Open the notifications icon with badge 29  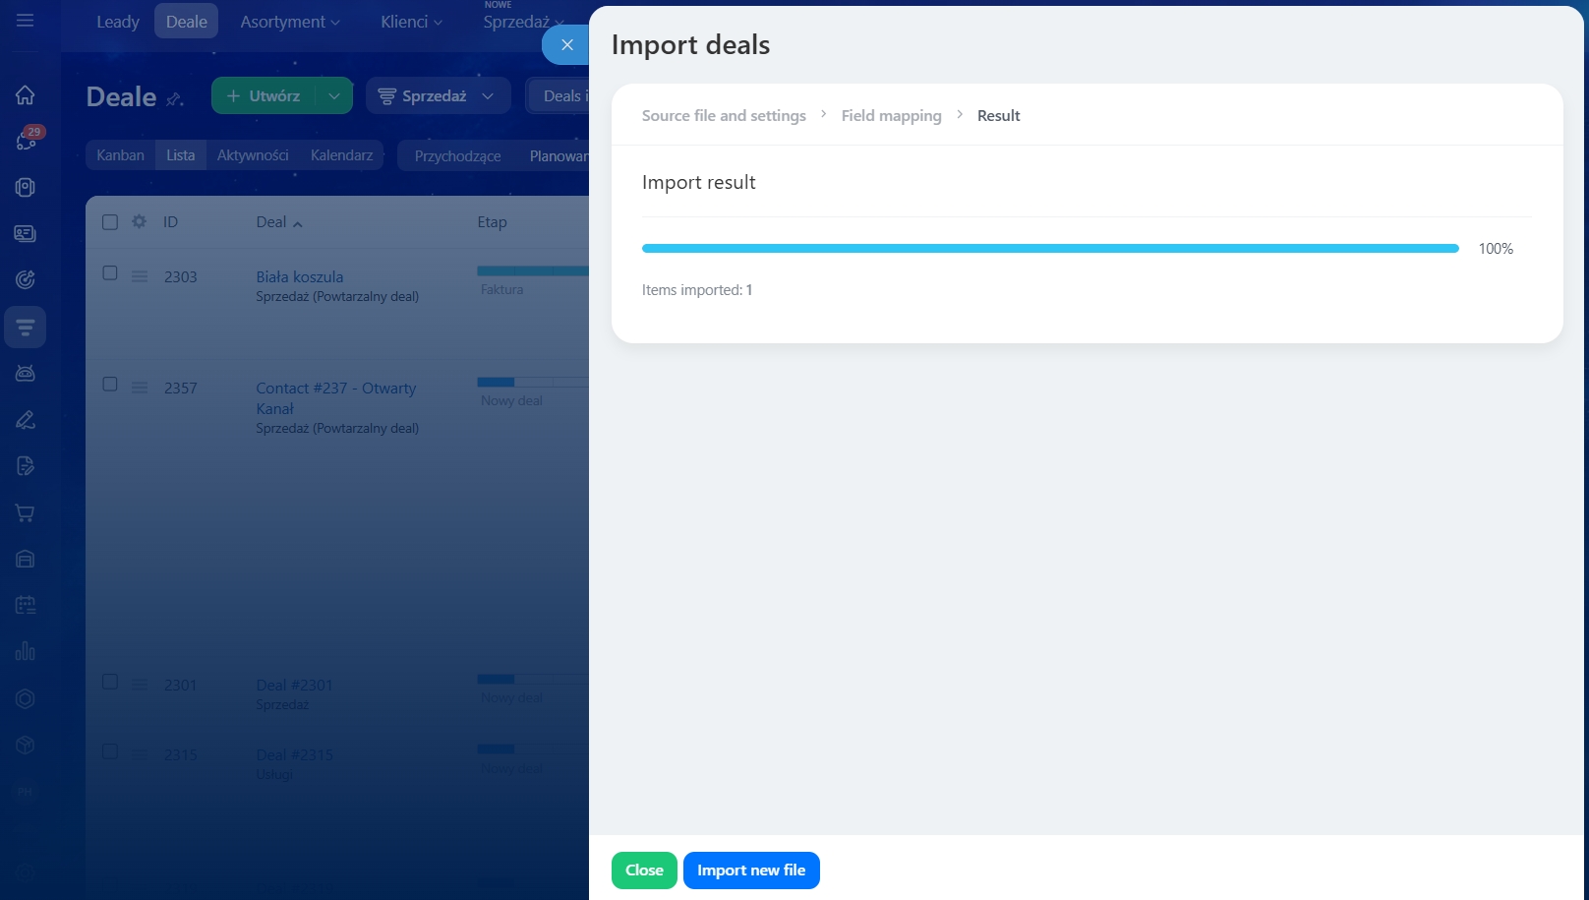point(27,141)
